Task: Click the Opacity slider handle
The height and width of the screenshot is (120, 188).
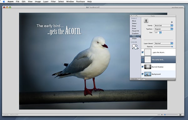Action: coord(172,47)
